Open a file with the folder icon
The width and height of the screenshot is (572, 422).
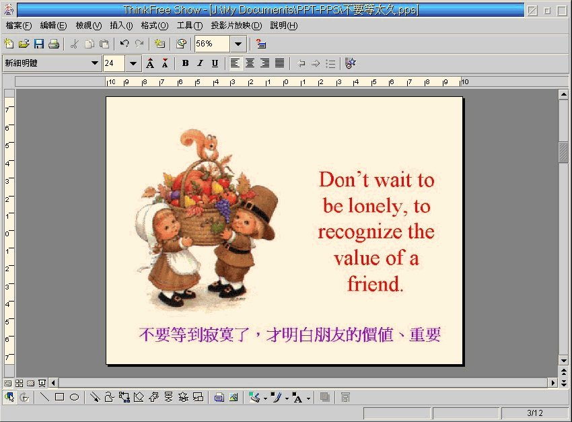point(24,44)
